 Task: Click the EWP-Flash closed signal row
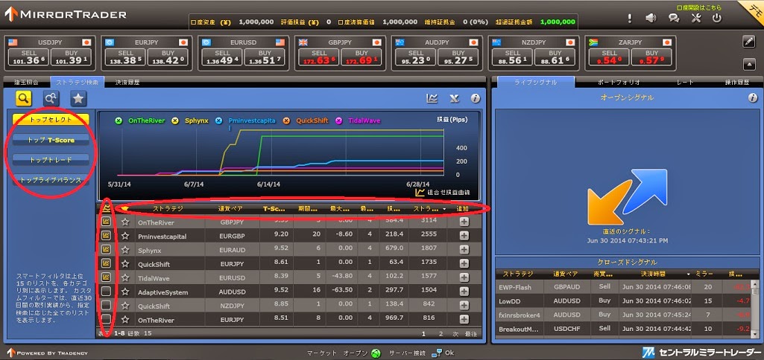pos(622,287)
